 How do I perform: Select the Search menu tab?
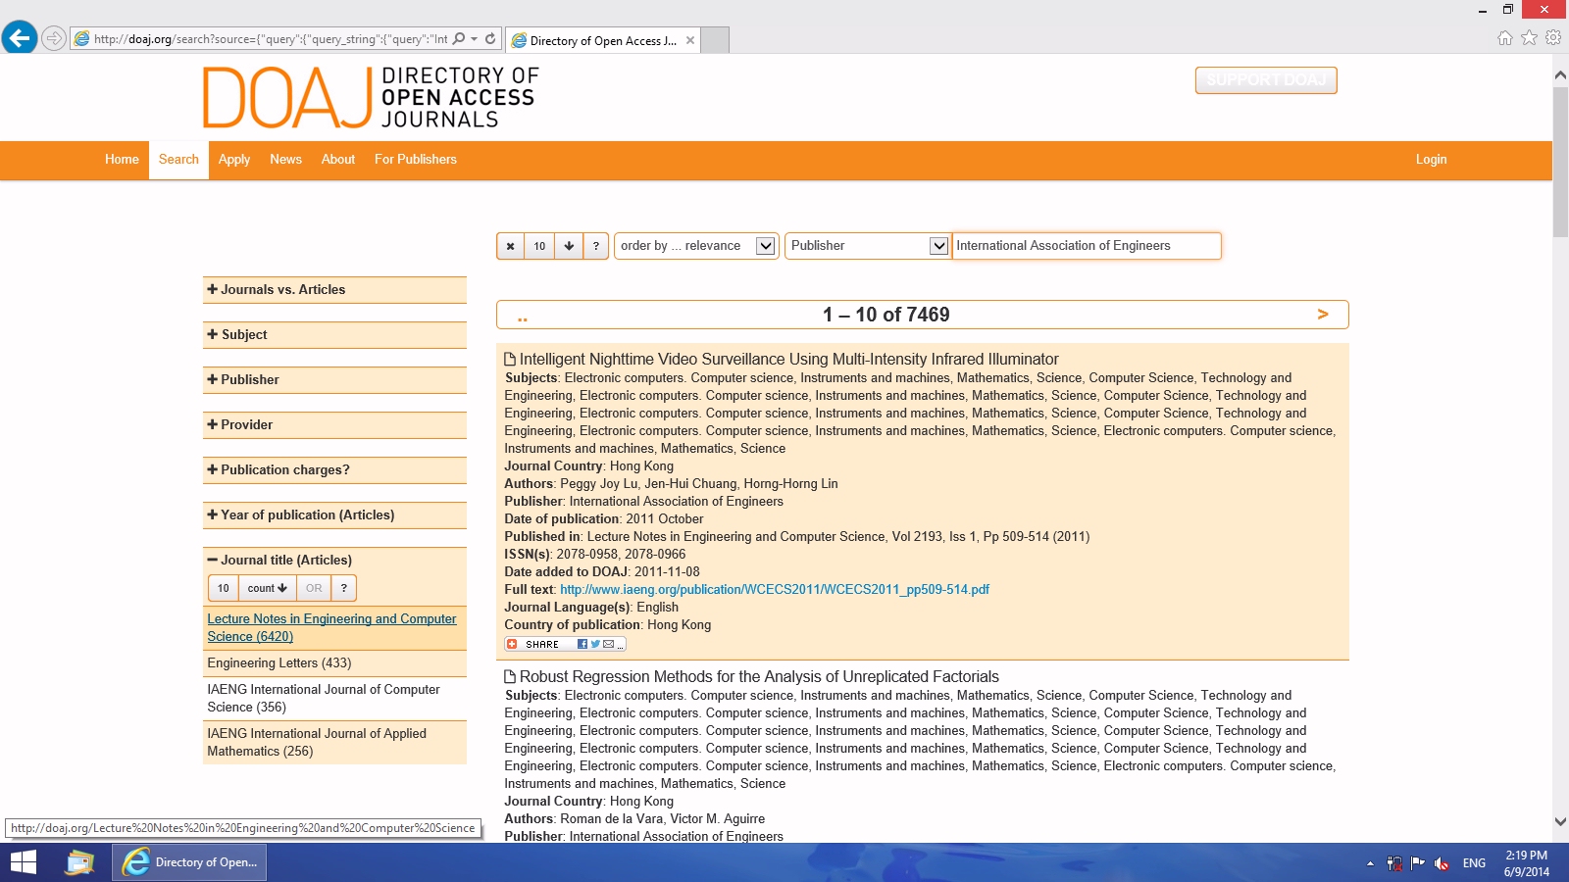(x=178, y=160)
